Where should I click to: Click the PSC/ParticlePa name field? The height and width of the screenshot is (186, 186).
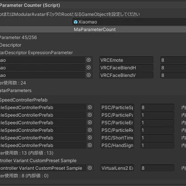[x=117, y=115]
